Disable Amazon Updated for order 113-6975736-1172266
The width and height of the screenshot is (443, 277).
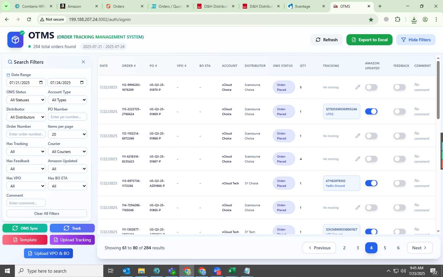371,183
